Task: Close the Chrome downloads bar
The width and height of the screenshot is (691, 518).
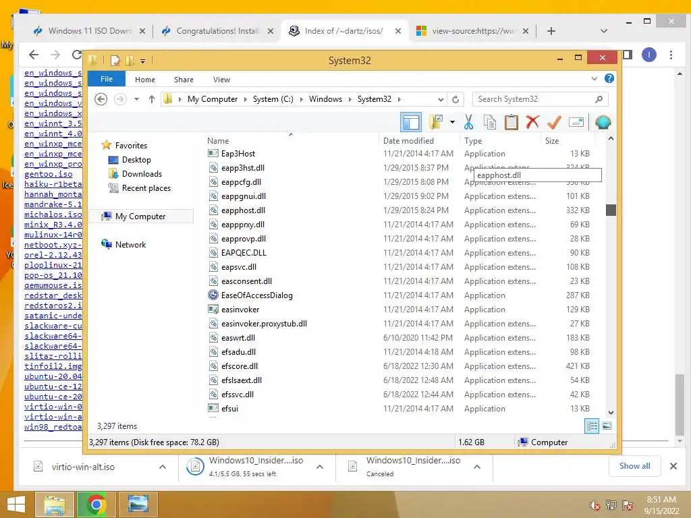Action: pos(673,466)
